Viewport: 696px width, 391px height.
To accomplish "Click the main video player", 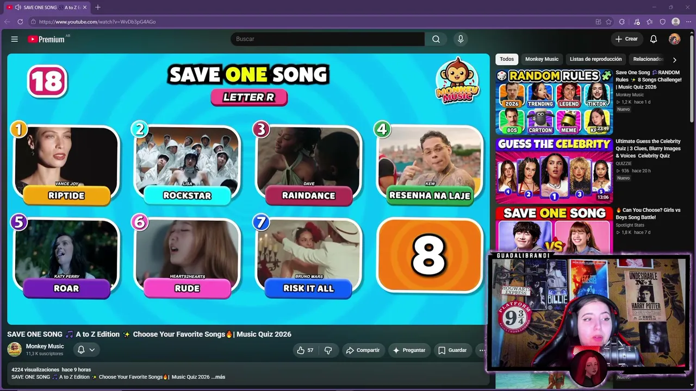I will (x=248, y=189).
